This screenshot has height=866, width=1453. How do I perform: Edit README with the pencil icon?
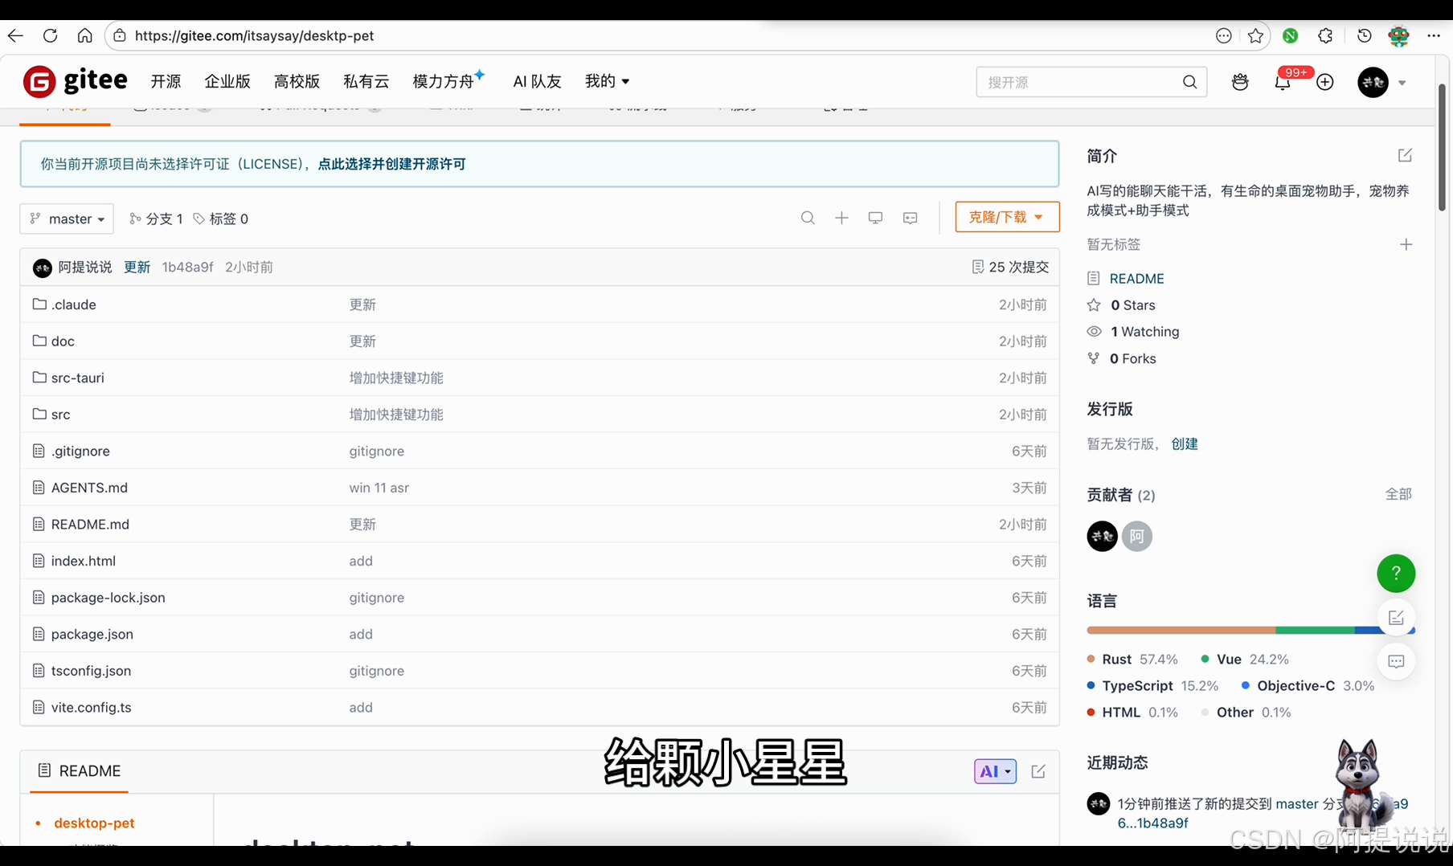click(x=1038, y=771)
